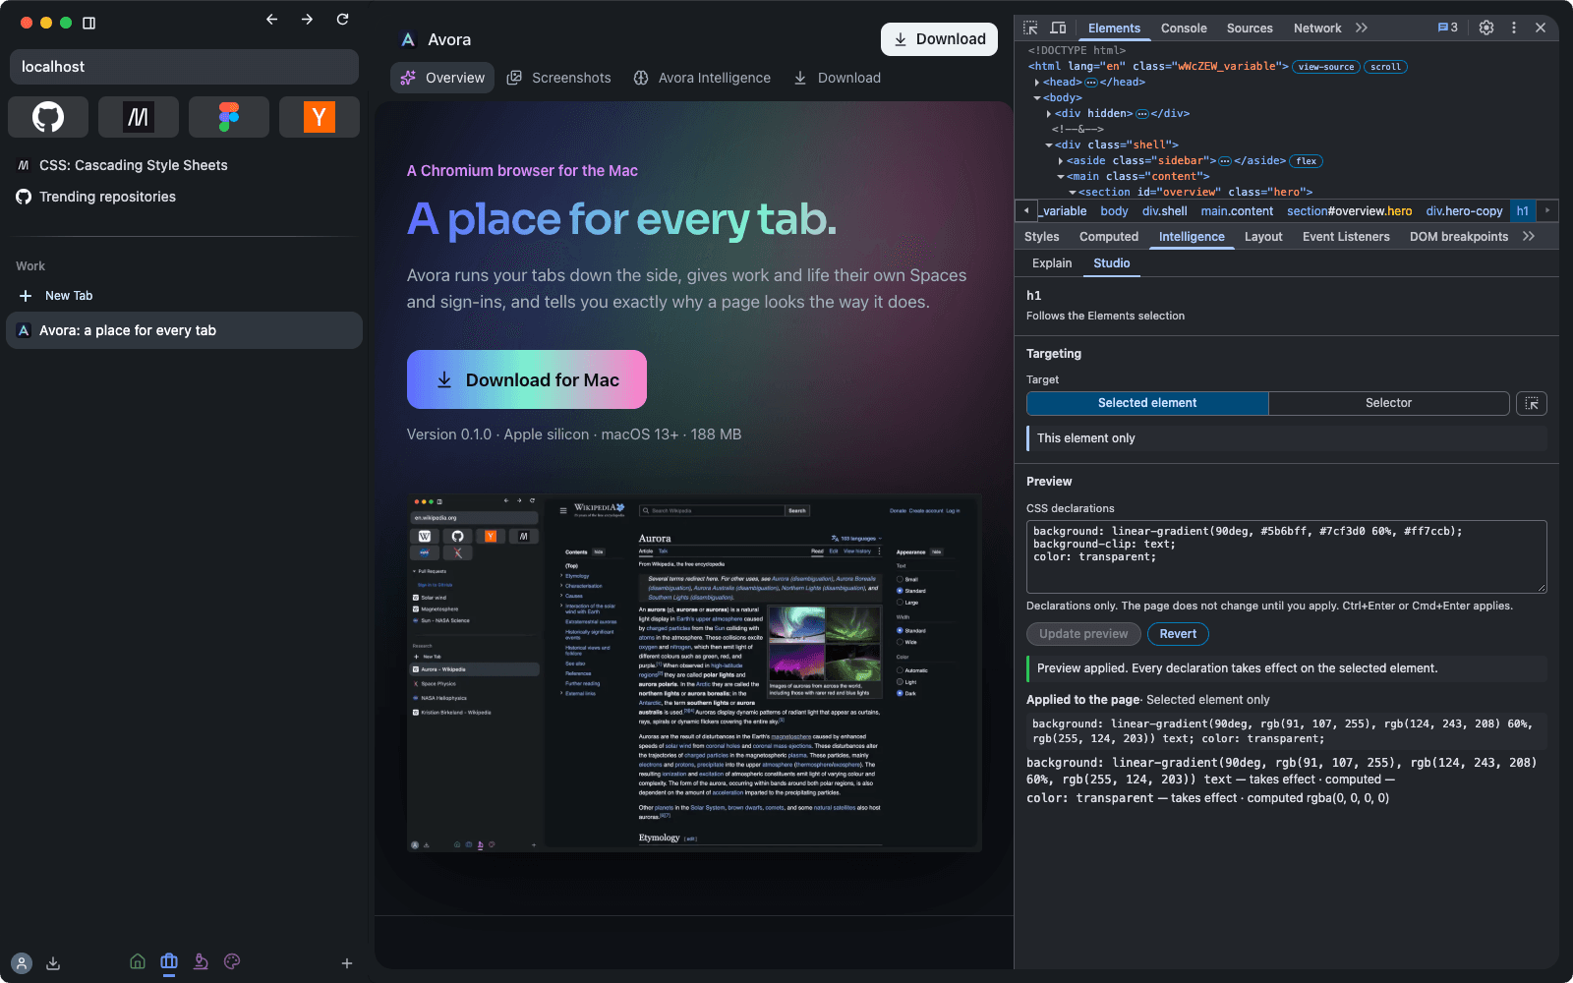Open DevTools settings gear
The width and height of the screenshot is (1573, 983).
click(x=1486, y=28)
